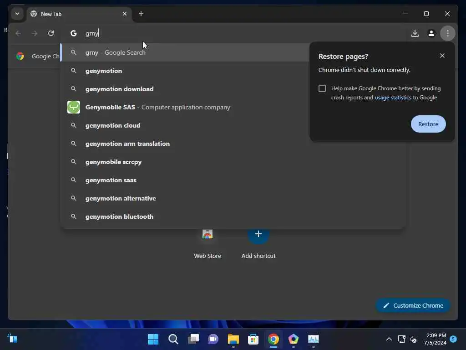Viewport: 466px width, 350px height.
Task: Click the Google G icon in address bar
Action: (73, 33)
